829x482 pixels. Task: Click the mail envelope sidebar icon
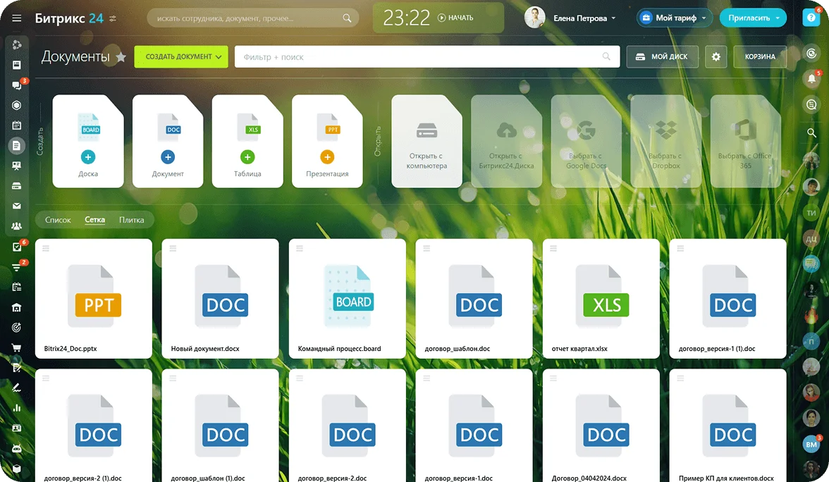coord(17,206)
